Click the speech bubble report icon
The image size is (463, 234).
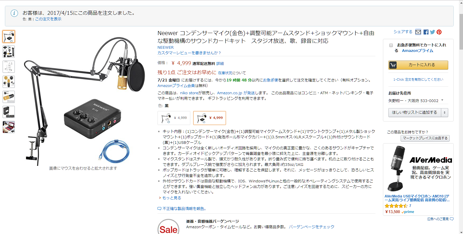click(x=159, y=208)
